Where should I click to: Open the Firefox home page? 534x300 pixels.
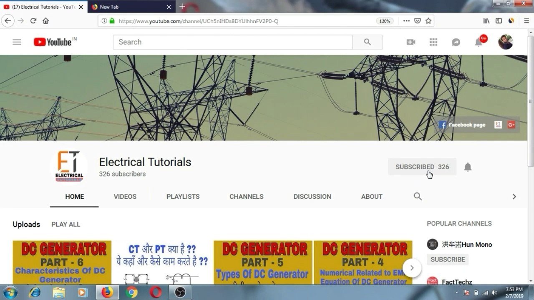point(46,21)
